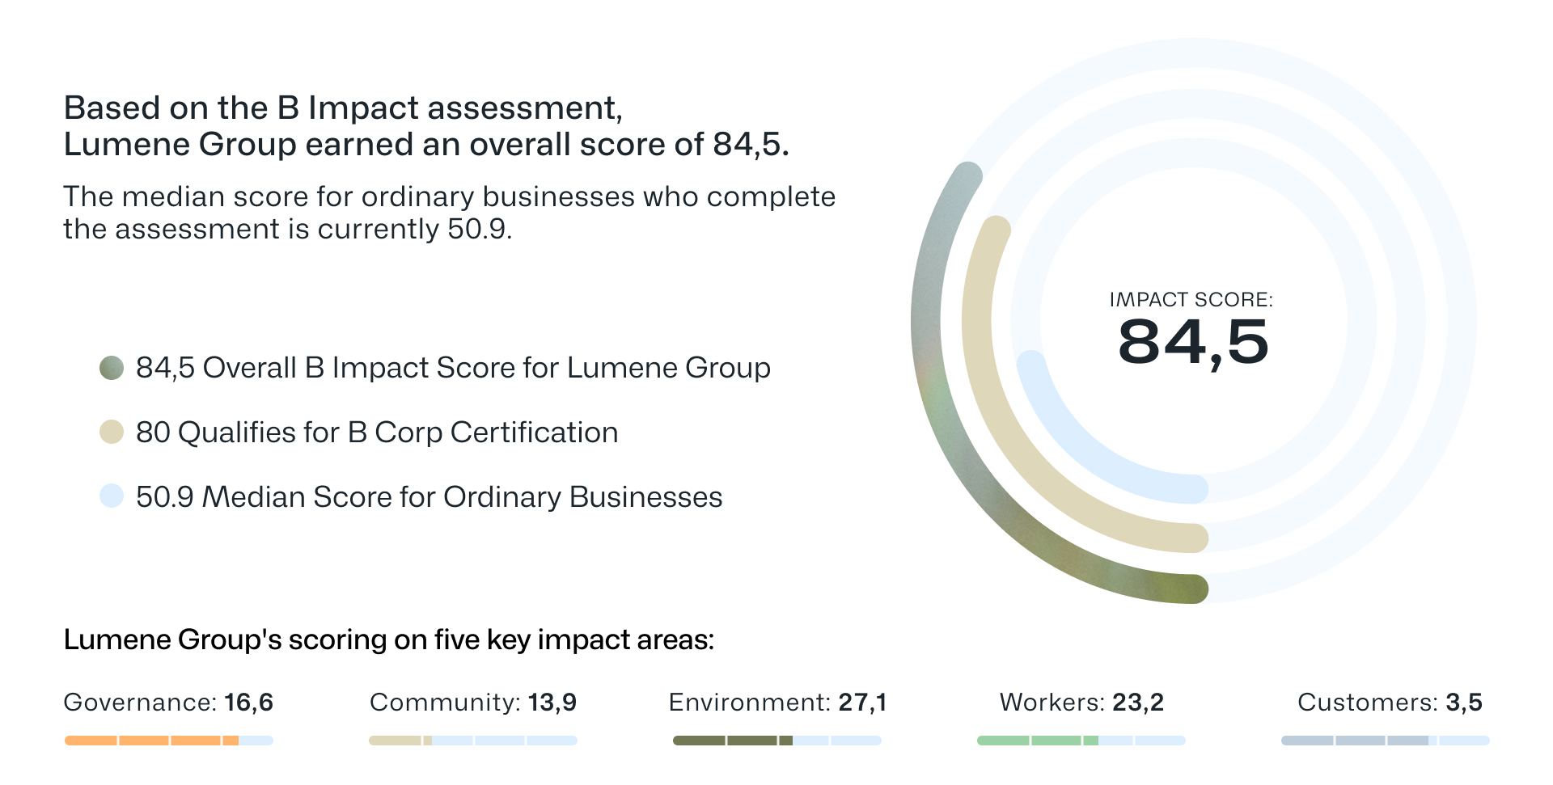Select '50.9 Median Score for Ordinary Businesses' label
Viewport: 1553px width, 785px height.
click(x=429, y=496)
